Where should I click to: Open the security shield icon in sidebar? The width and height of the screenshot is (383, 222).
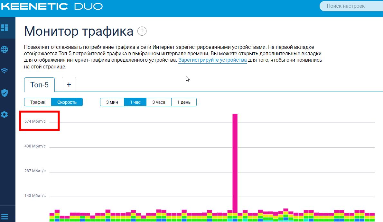click(5, 93)
